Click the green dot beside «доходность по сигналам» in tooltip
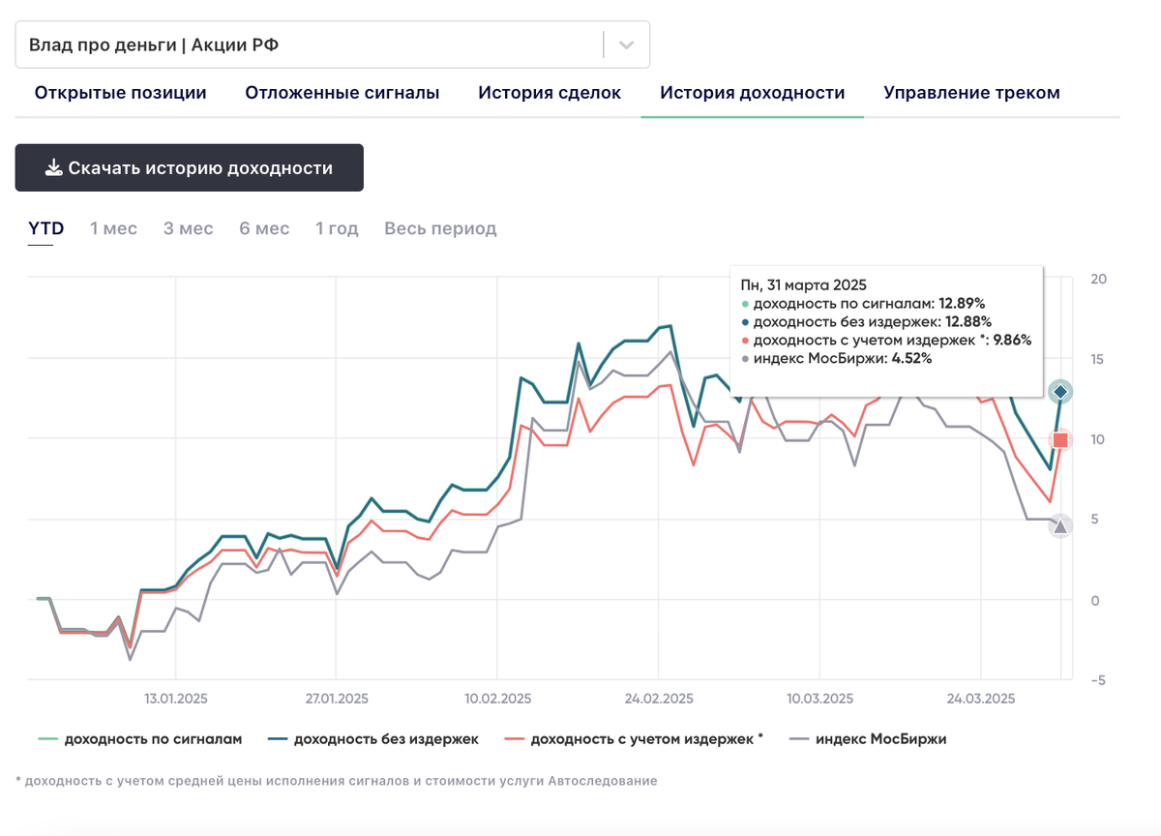 point(746,303)
